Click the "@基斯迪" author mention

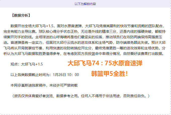23,85
